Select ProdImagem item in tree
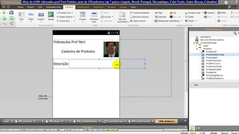Screen dimensions: 239x134 (x=212, y=58)
